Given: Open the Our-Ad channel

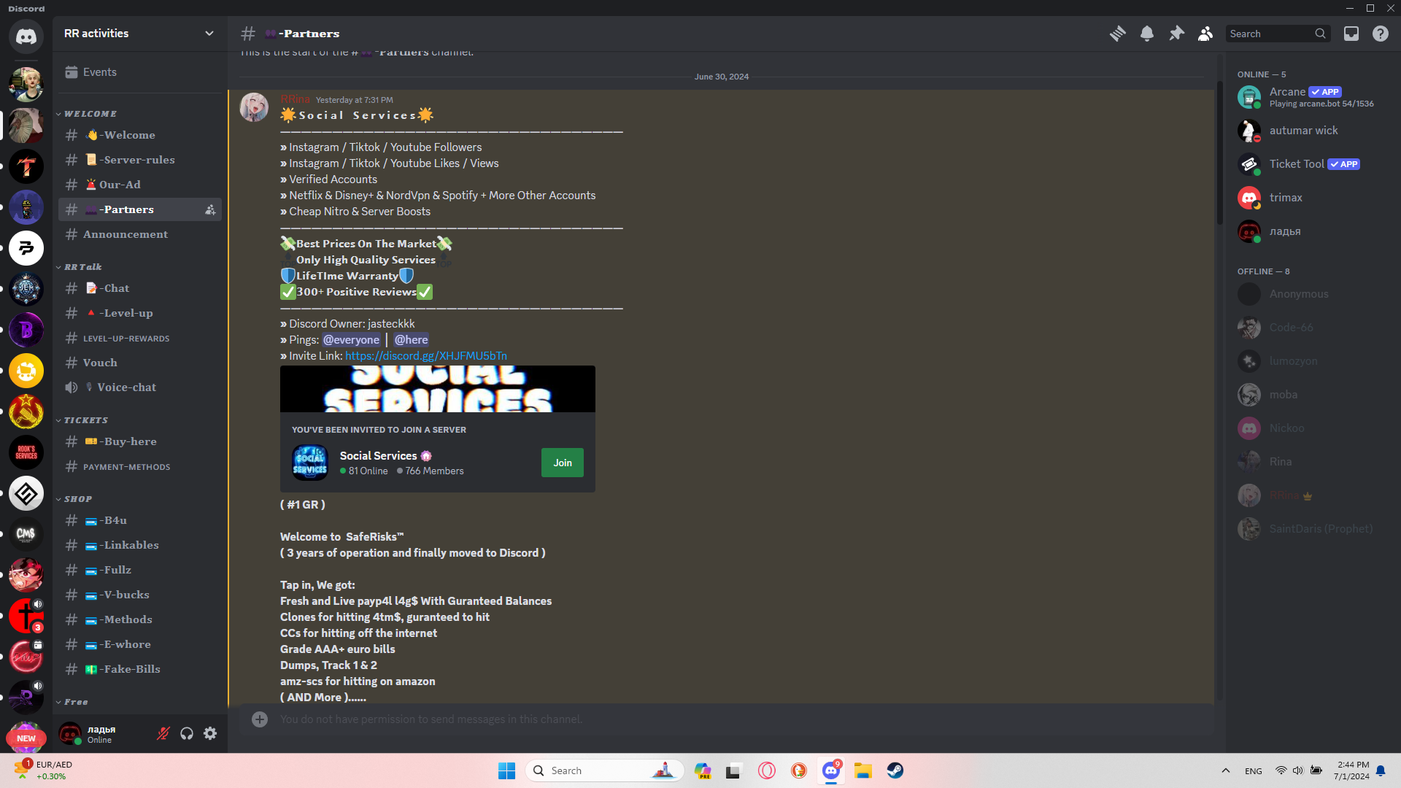Looking at the screenshot, I should pyautogui.click(x=139, y=185).
